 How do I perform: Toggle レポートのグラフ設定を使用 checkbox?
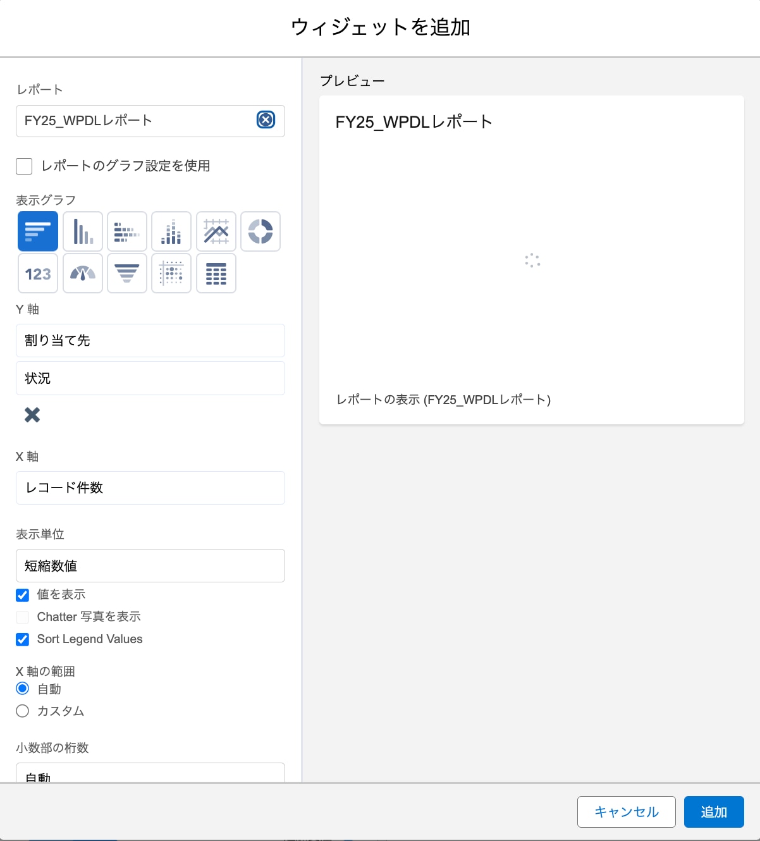(x=24, y=166)
